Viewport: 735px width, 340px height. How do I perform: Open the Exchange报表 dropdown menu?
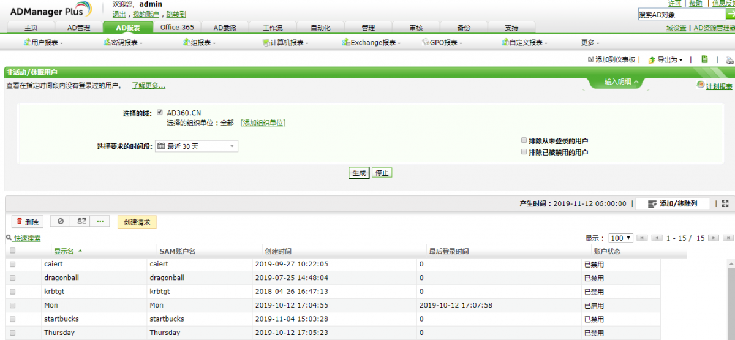coord(372,43)
